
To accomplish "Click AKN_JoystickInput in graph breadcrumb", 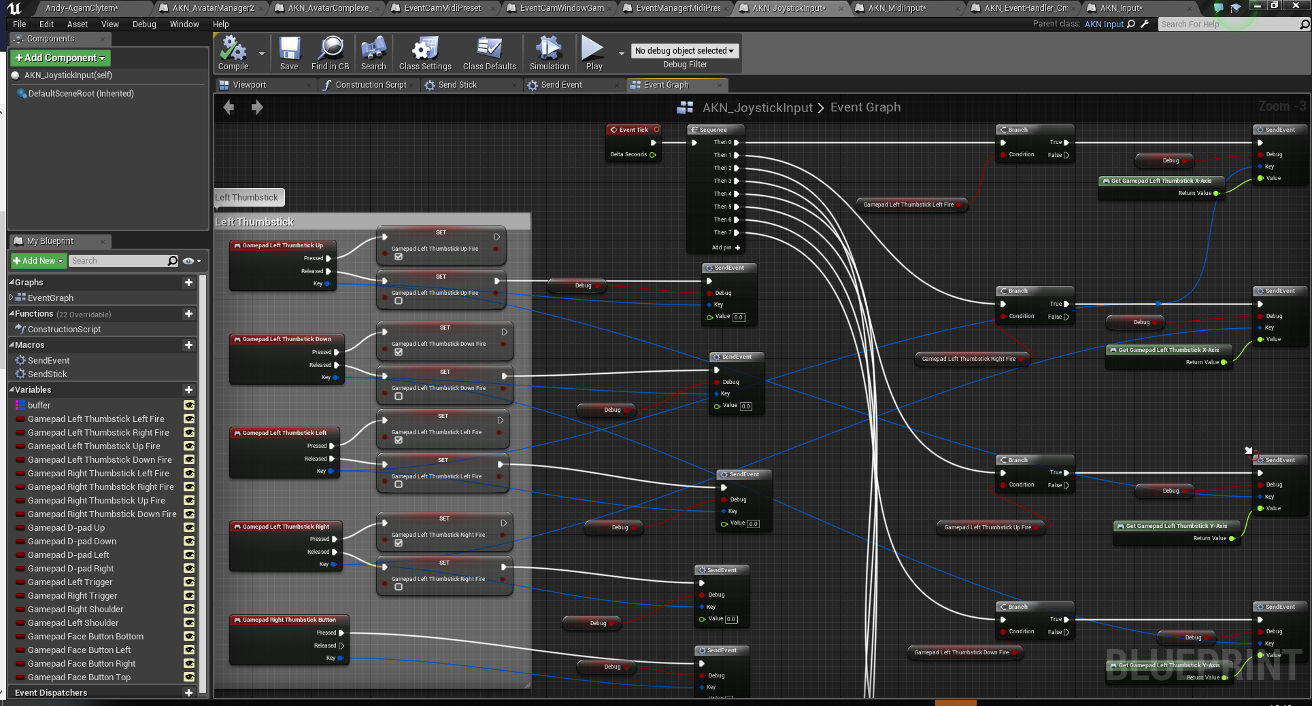I will coord(757,108).
